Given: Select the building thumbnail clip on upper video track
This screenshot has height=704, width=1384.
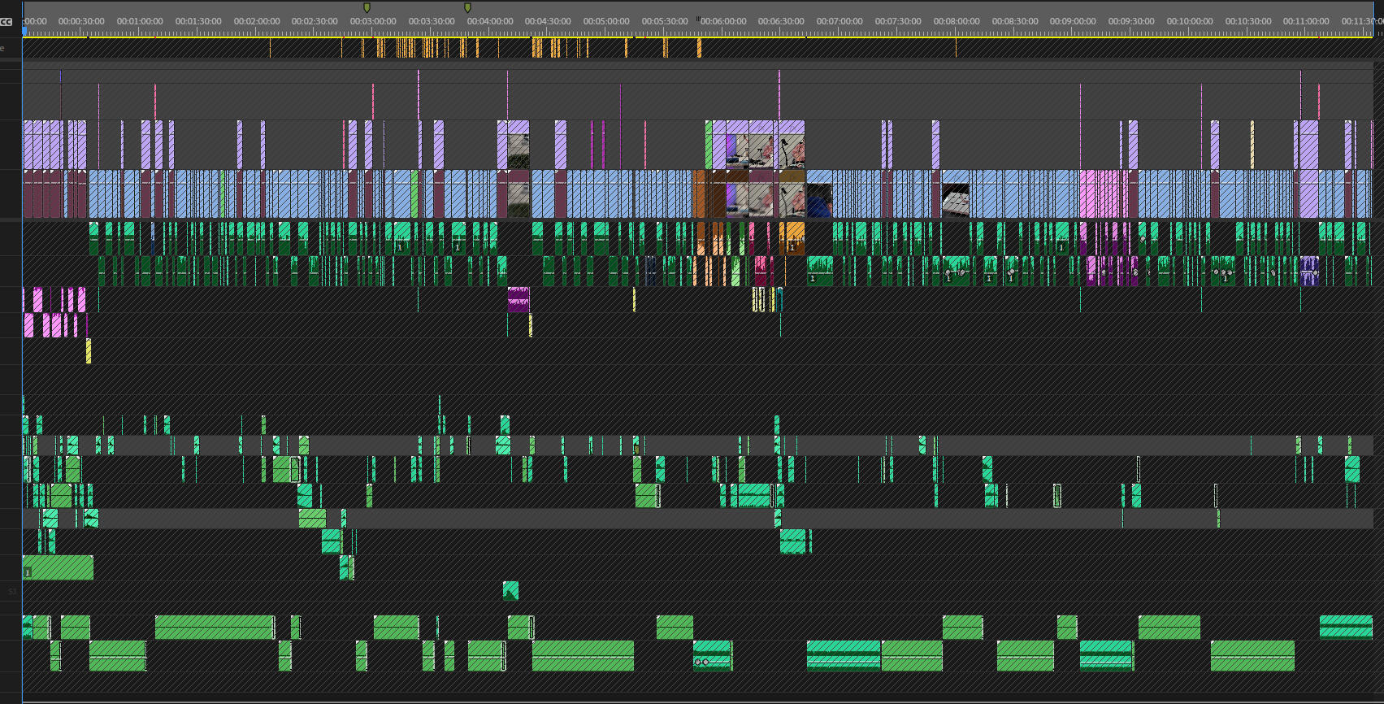Looking at the screenshot, I should pyautogui.click(x=518, y=151).
